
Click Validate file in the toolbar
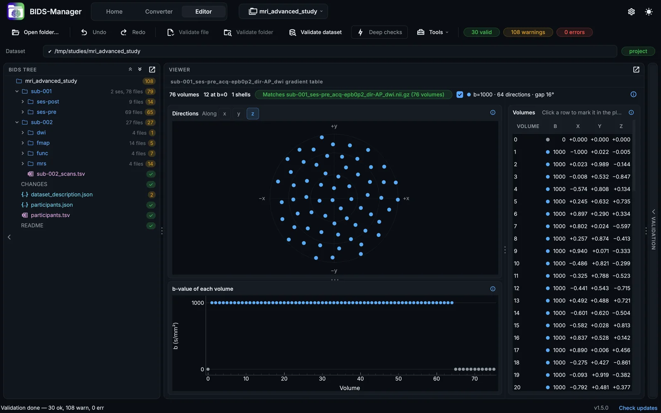coord(188,32)
